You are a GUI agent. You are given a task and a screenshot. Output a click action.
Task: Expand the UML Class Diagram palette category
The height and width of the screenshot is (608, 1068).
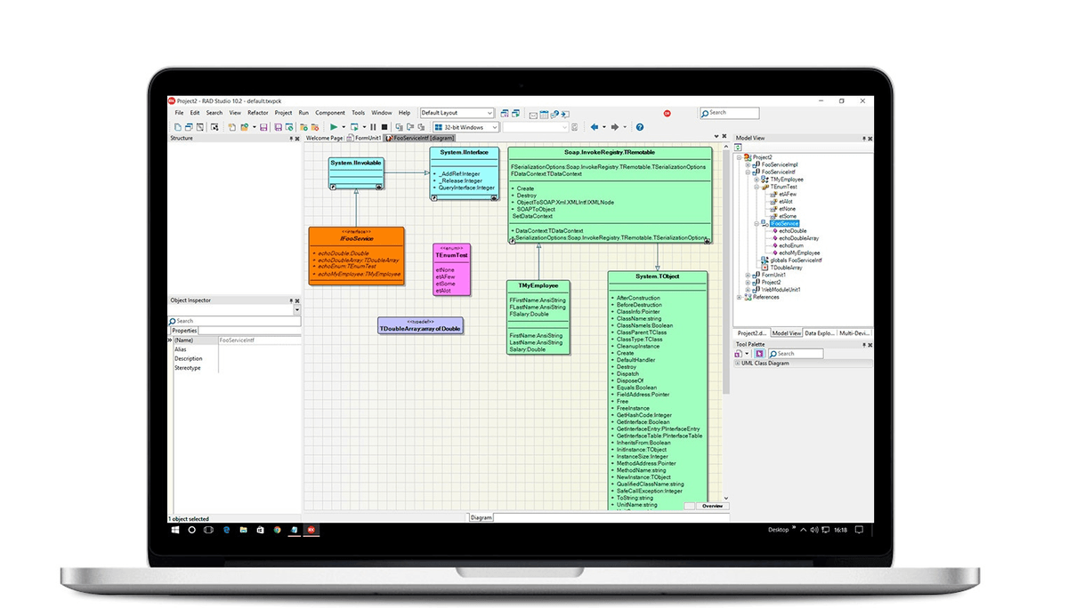737,364
